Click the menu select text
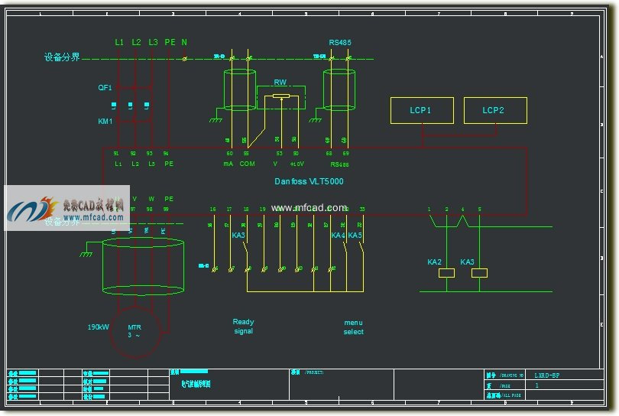 coord(353,327)
